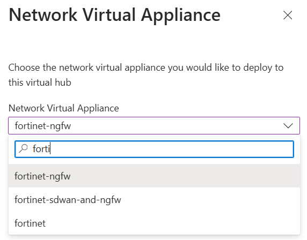This screenshot has width=307, height=240.
Task: Click the middle result containing 'sdwan'
Action: [68, 200]
